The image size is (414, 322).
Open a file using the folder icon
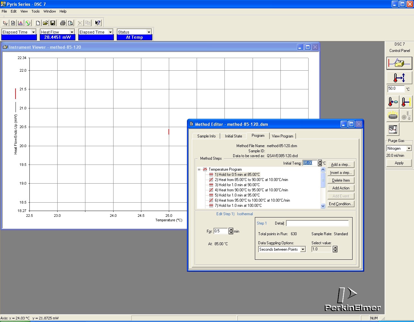pyautogui.click(x=45, y=23)
